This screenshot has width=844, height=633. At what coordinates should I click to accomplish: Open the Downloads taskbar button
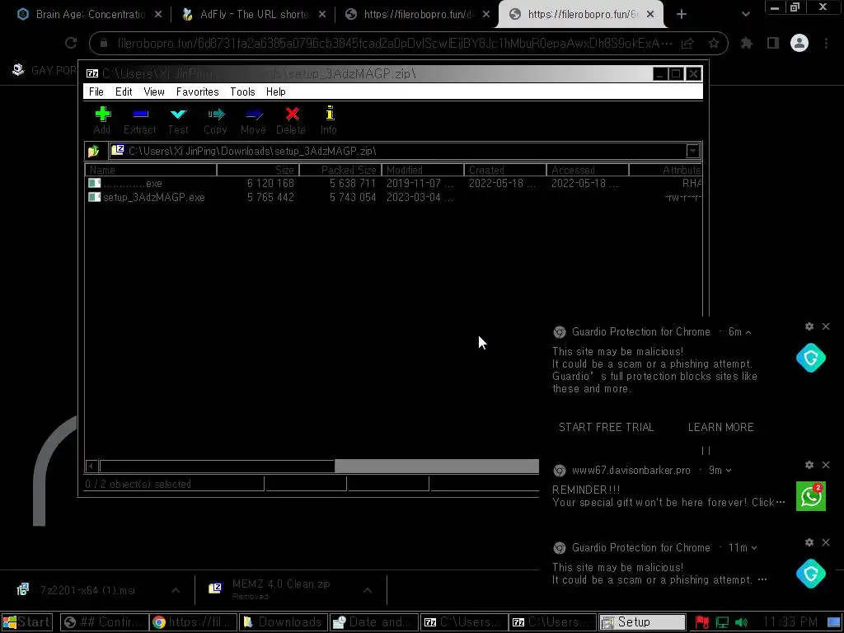click(284, 623)
